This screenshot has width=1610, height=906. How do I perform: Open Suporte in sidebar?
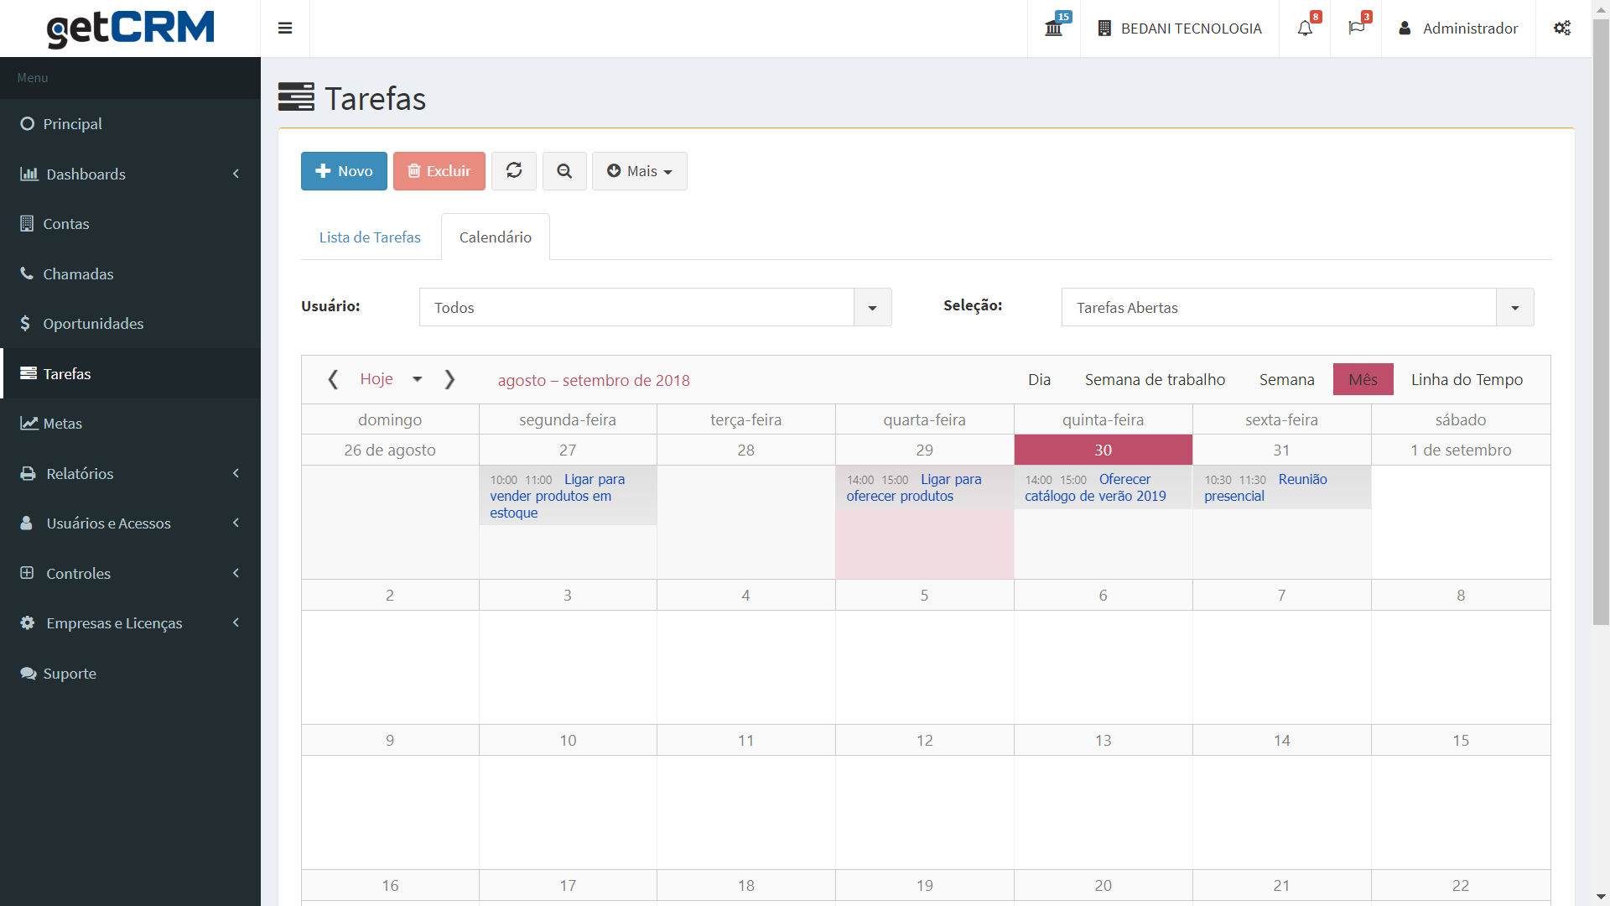(131, 674)
